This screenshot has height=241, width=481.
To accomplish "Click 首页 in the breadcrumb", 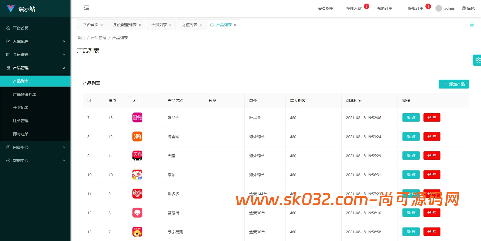I will pos(81,38).
